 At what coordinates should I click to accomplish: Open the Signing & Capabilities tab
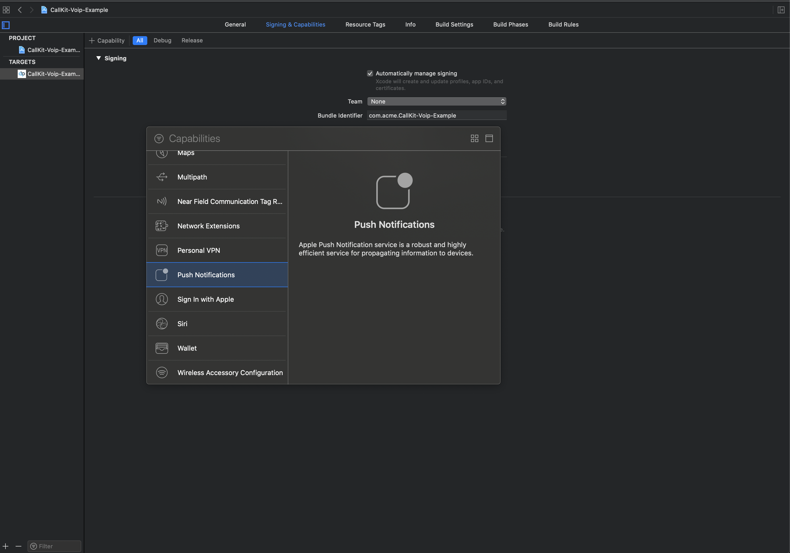(x=296, y=25)
